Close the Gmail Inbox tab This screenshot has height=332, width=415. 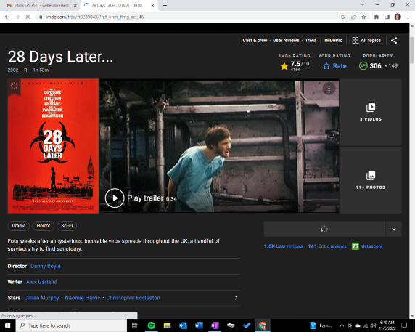75,5
